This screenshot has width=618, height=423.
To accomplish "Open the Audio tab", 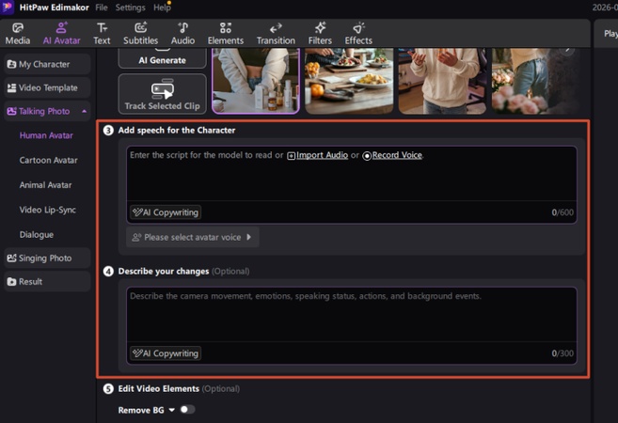I will pos(182,34).
